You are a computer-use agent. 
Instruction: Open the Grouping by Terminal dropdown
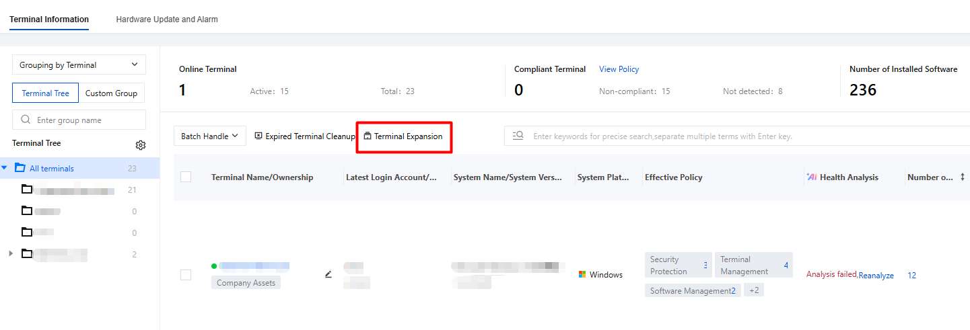(x=79, y=65)
